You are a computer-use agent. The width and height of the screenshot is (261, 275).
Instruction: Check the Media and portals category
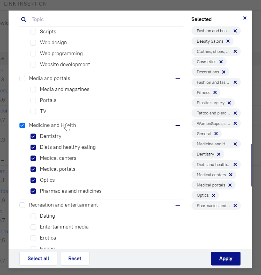click(22, 79)
